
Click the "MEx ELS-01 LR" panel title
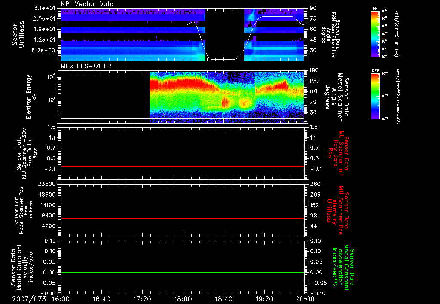click(86, 67)
